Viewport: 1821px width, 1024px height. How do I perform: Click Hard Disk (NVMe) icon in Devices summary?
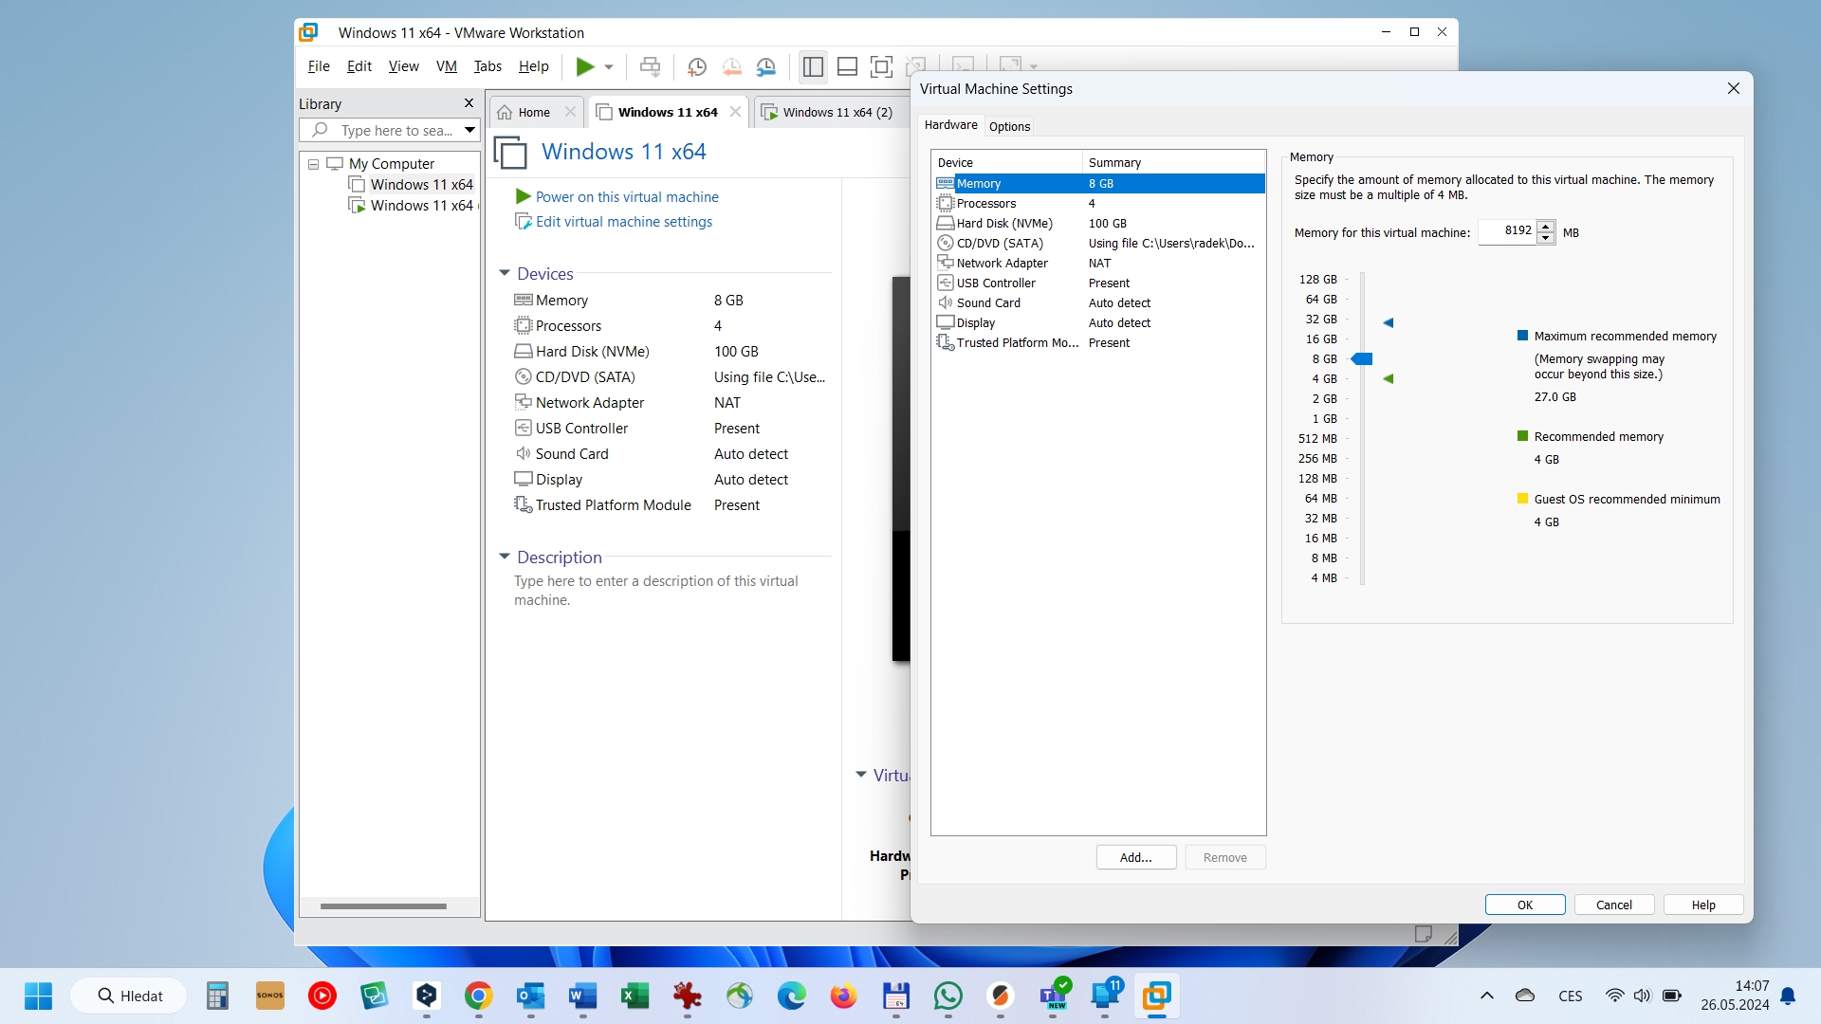point(523,351)
